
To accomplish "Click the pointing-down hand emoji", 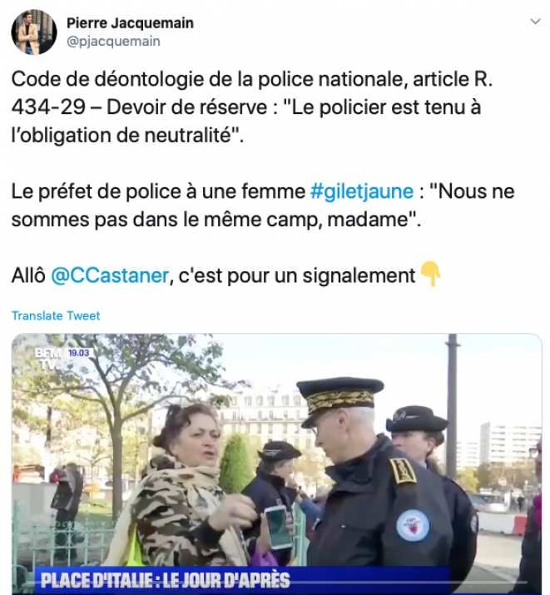I will coord(430,274).
